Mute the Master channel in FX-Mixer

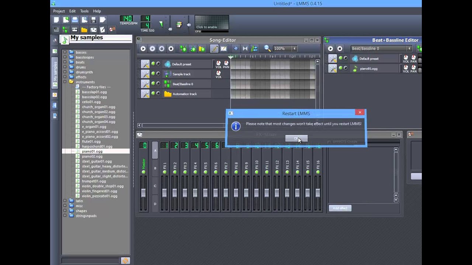coord(143,172)
